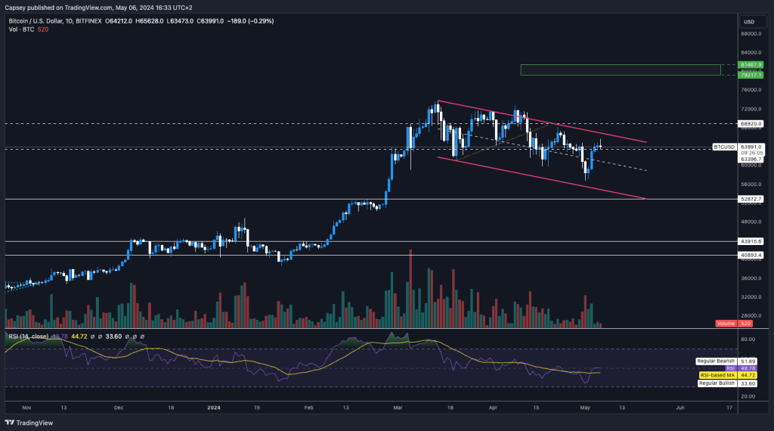Viewport: 774px width, 431px height.
Task: Click the Mar label on time axis
Action: coord(398,408)
